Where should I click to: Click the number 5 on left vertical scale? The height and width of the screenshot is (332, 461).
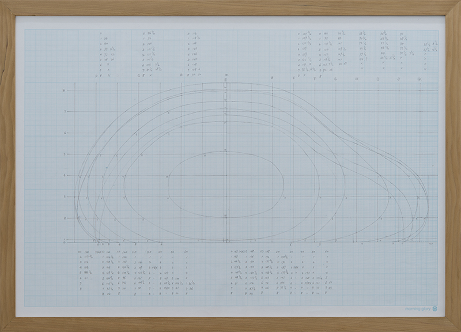[x=63, y=154]
